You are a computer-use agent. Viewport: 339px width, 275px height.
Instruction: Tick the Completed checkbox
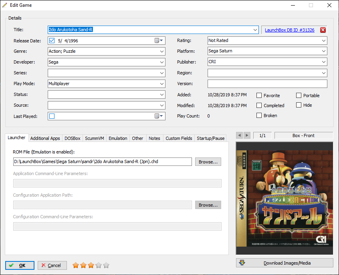point(259,105)
